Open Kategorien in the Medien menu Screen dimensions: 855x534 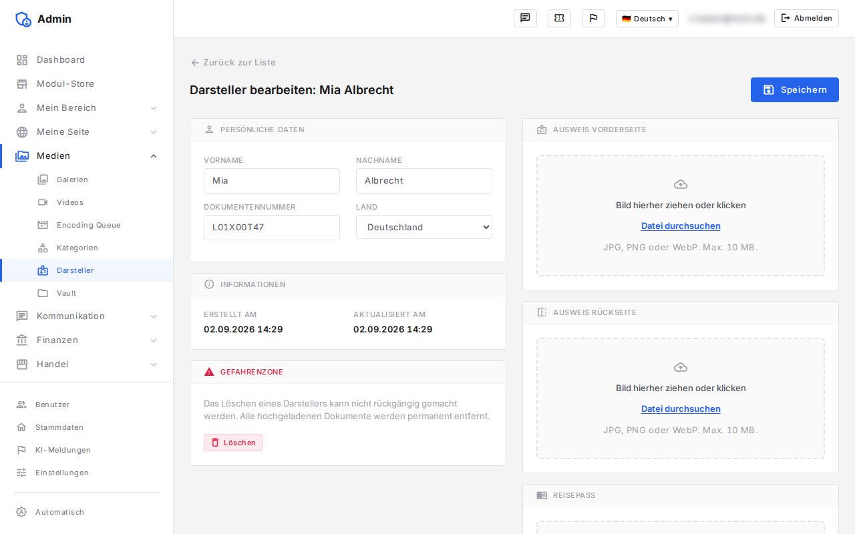tap(87, 248)
